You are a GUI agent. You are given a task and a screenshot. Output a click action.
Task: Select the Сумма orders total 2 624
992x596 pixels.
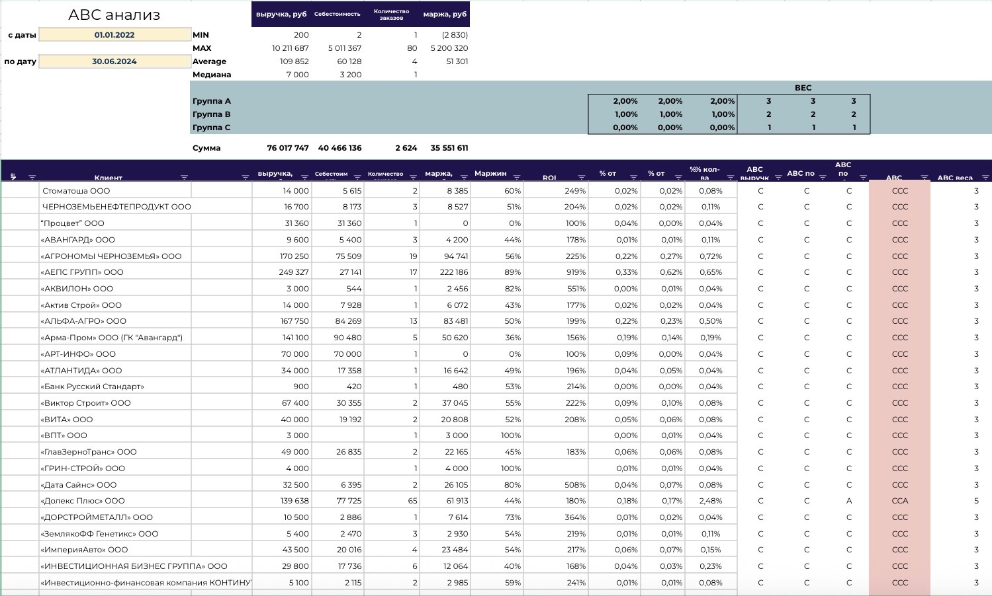pyautogui.click(x=406, y=148)
